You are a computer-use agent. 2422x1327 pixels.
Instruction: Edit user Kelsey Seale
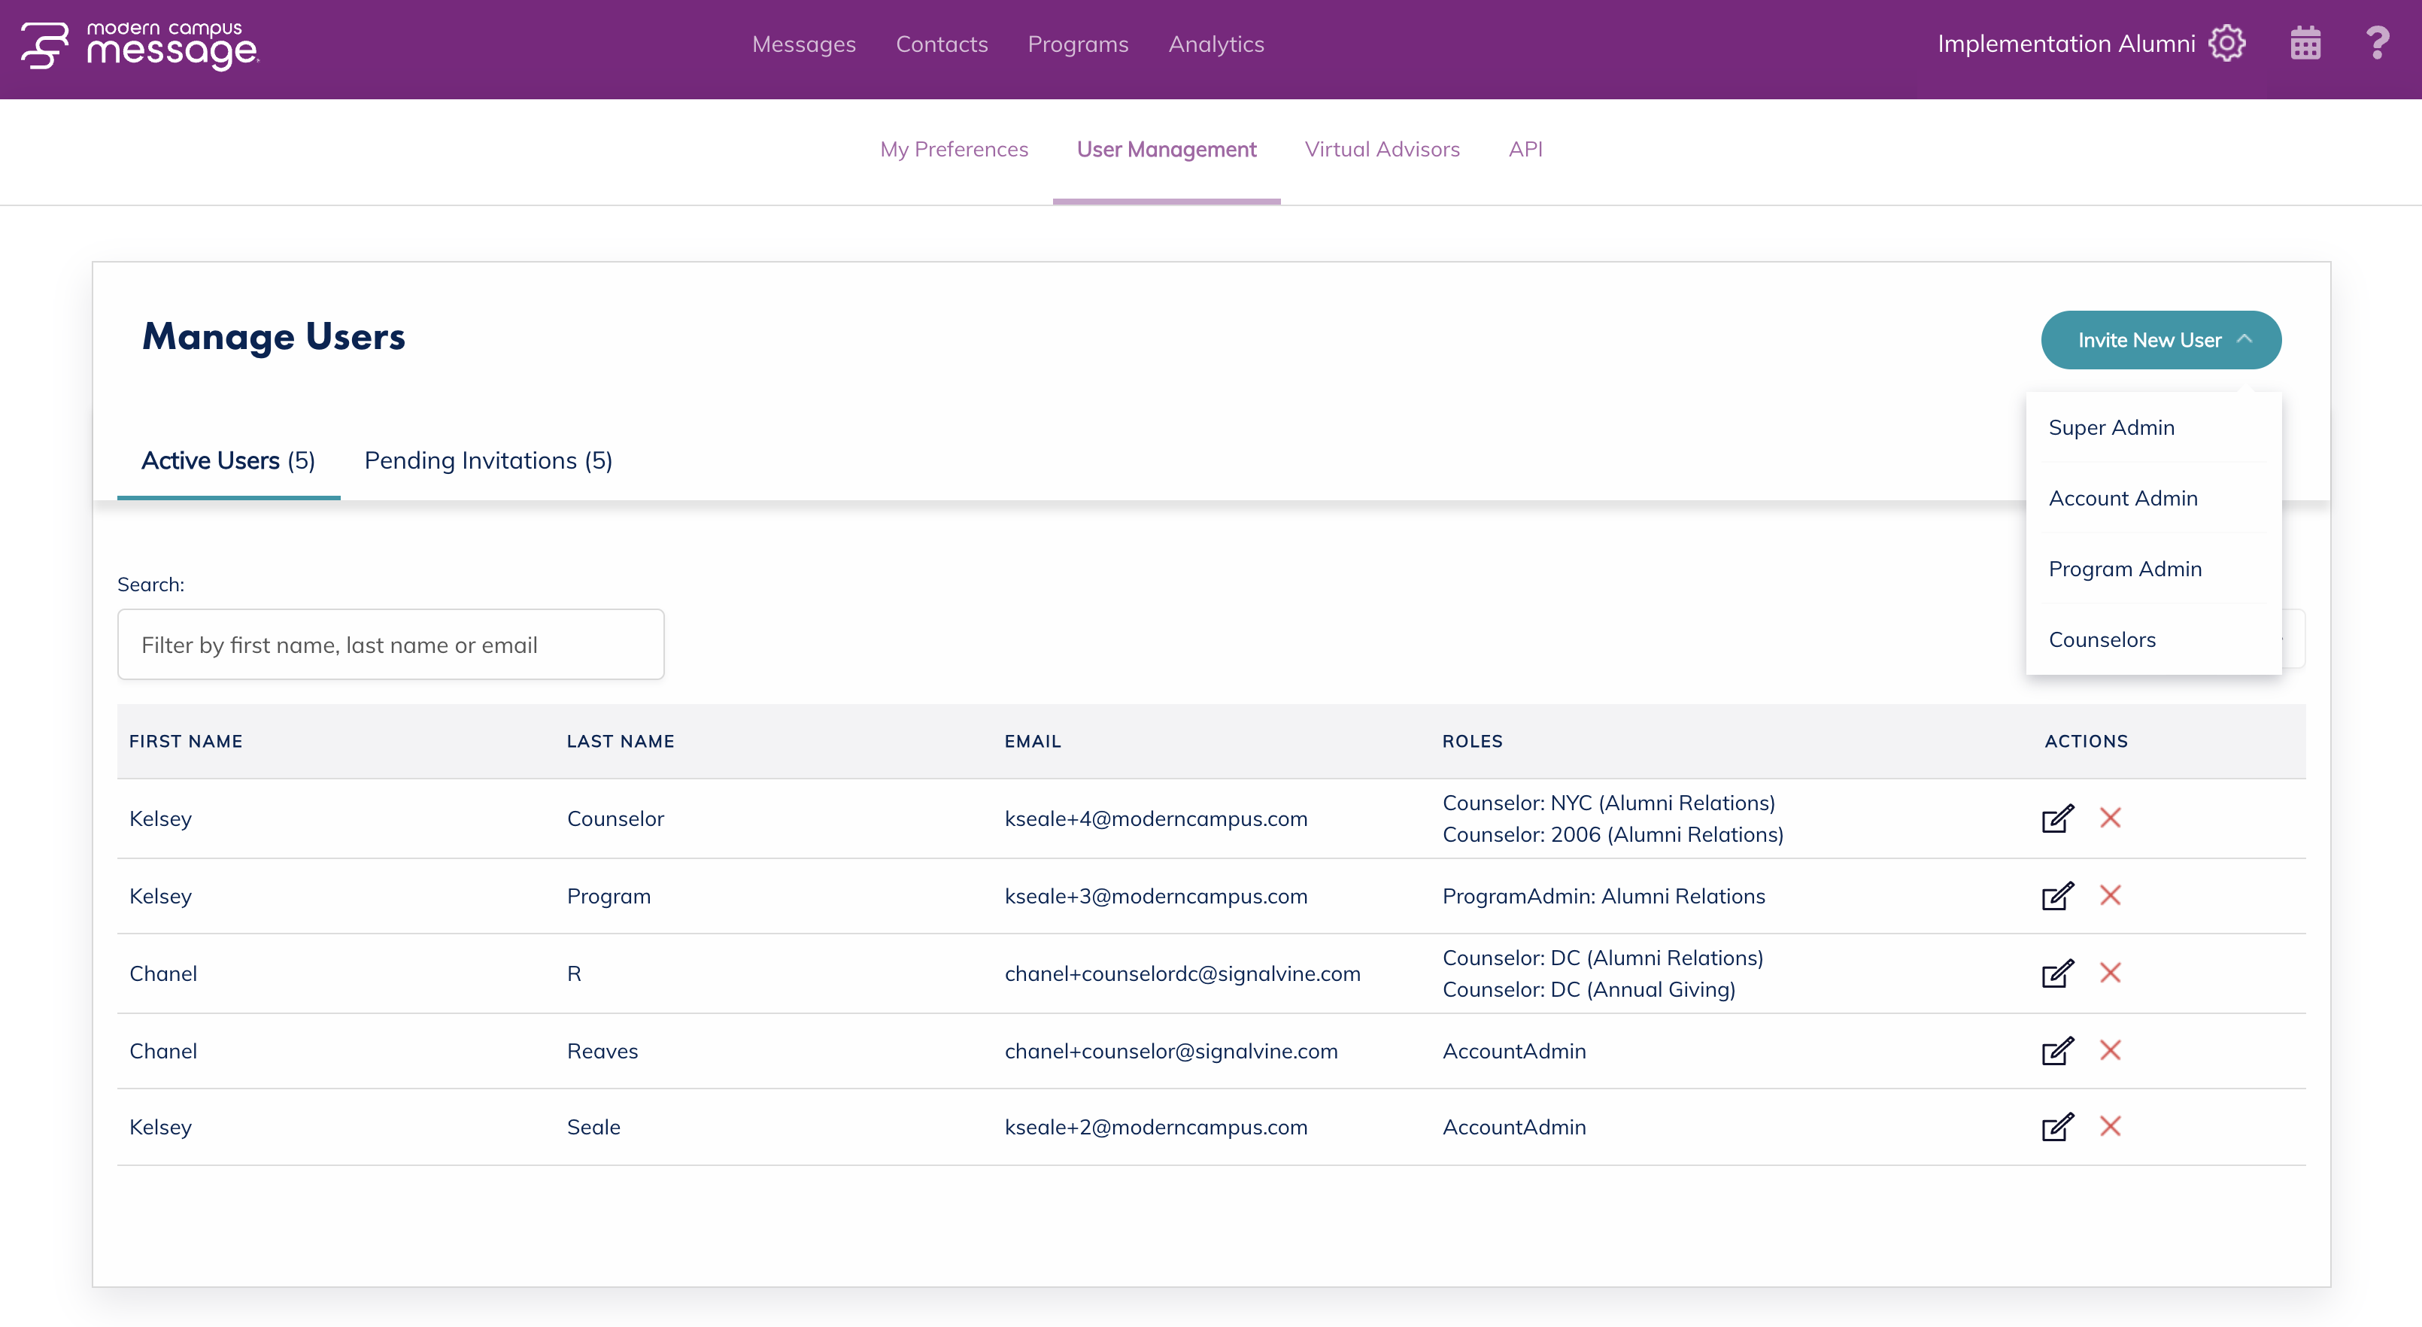[x=2057, y=1127]
